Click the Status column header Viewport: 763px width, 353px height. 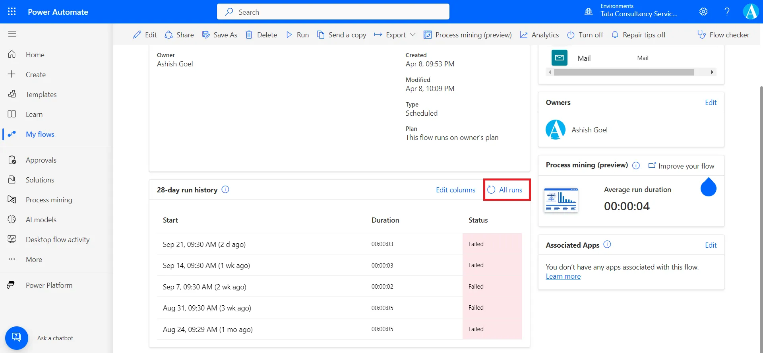(x=478, y=220)
